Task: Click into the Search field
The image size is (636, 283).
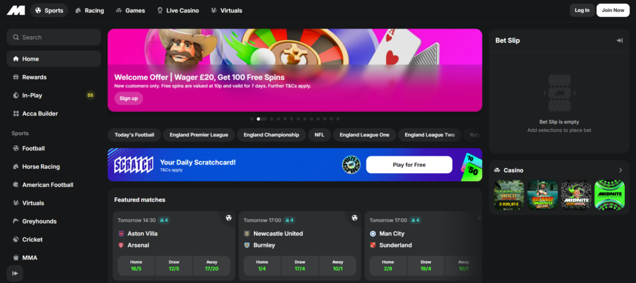Action: 53,37
